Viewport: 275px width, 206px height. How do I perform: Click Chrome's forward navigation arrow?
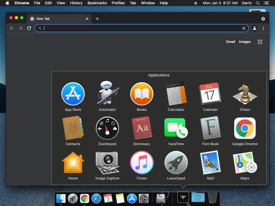pyautogui.click(x=20, y=28)
